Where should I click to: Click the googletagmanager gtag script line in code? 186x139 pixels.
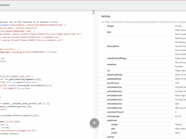click(x=26, y=52)
